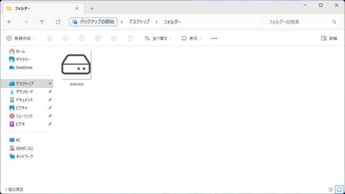Click the search magnifier icon
The width and height of the screenshot is (345, 194).
pyautogui.click(x=334, y=22)
